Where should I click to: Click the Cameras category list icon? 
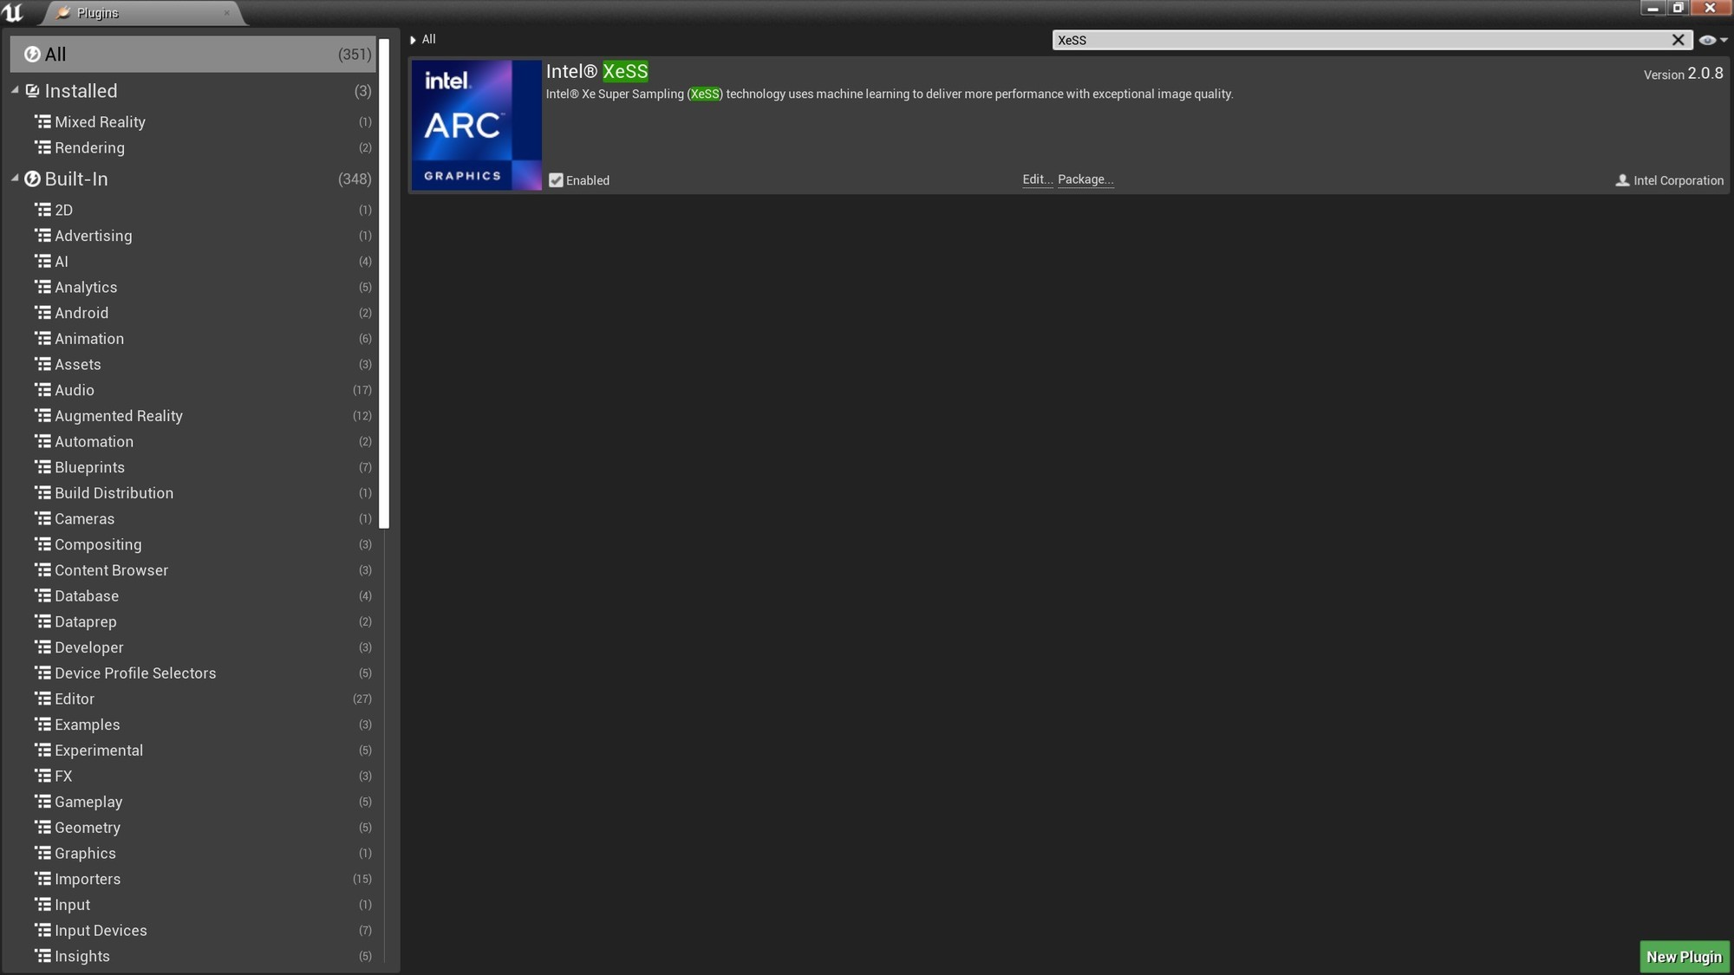coord(42,518)
